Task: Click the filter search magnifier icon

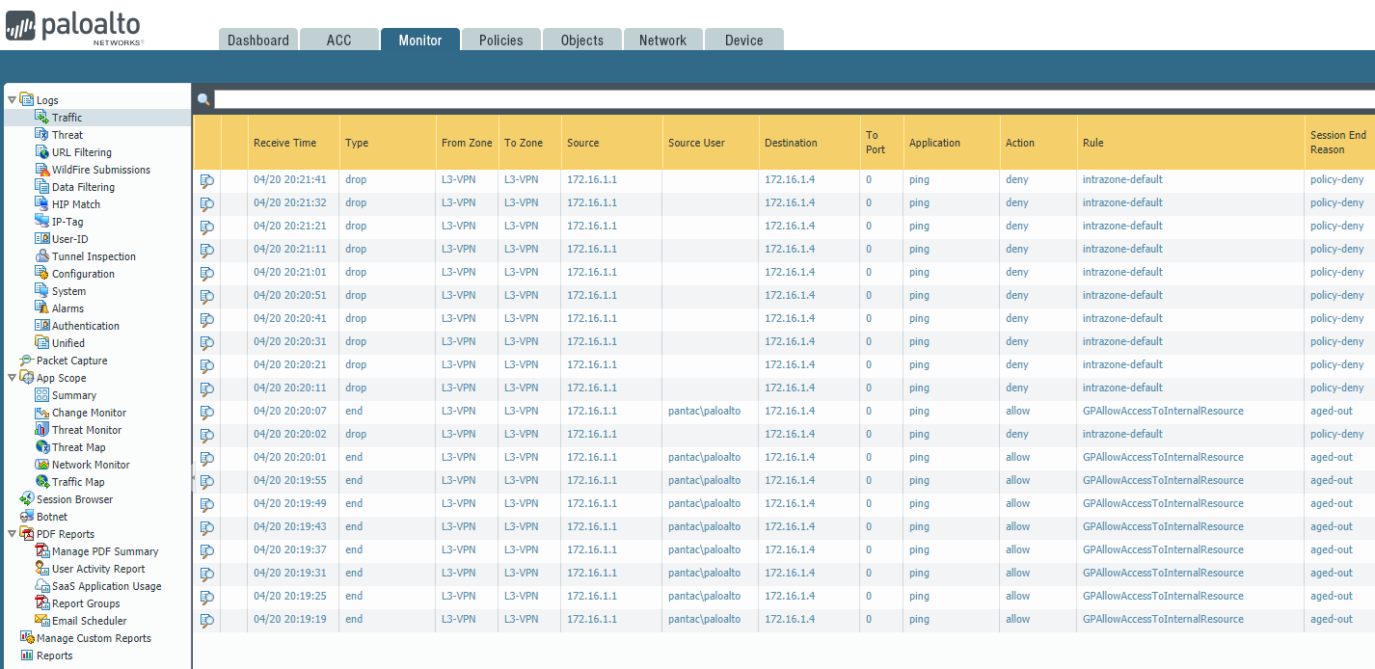Action: pos(203,100)
